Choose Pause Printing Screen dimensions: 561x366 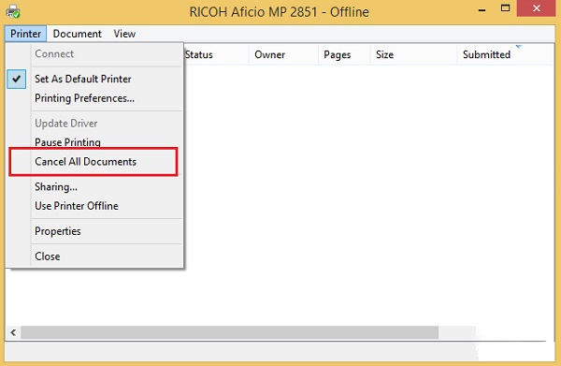tap(95, 142)
